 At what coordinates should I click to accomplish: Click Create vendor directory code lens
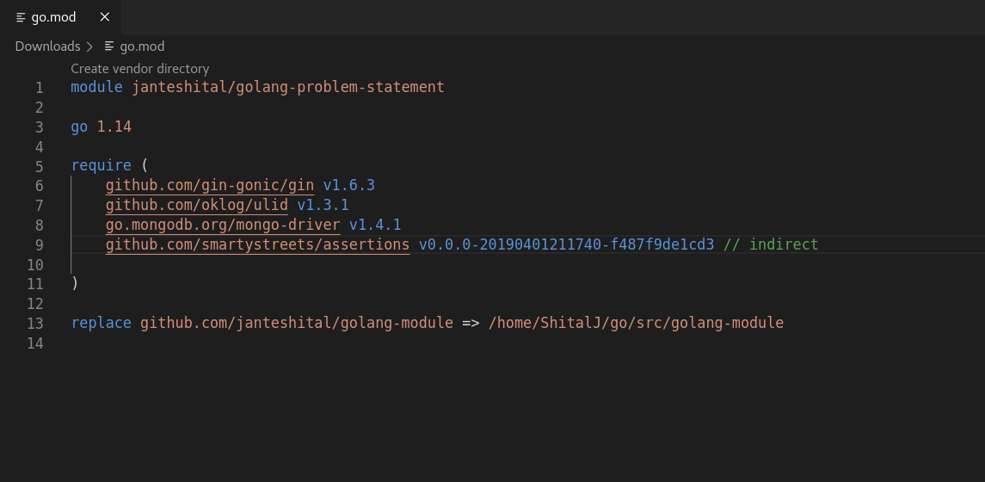point(140,69)
